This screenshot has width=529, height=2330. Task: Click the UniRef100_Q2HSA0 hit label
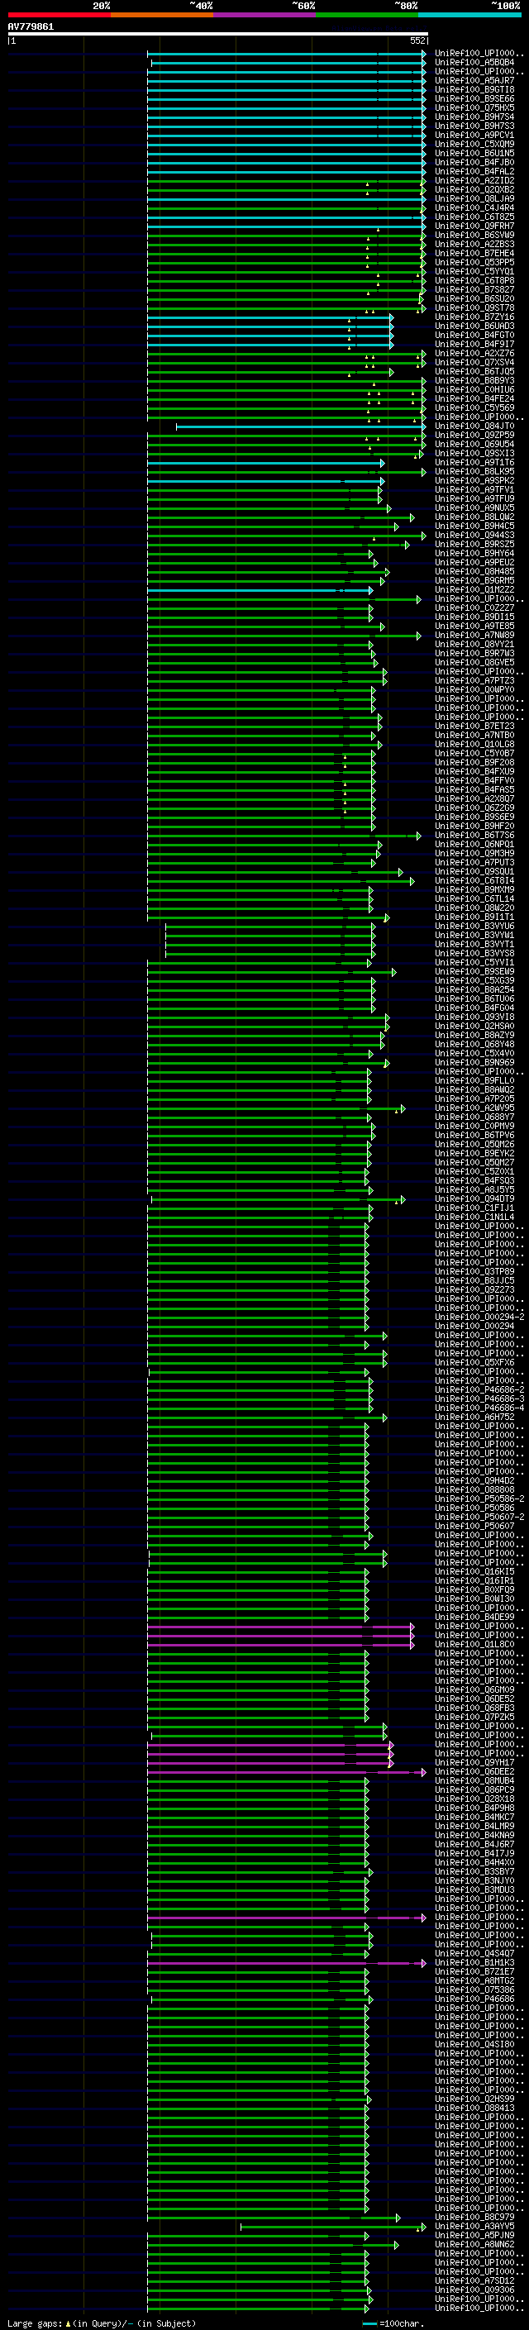pyautogui.click(x=474, y=1027)
